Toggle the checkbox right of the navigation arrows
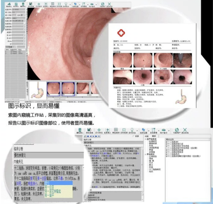This screenshot has width=213, height=204. pos(133,136)
